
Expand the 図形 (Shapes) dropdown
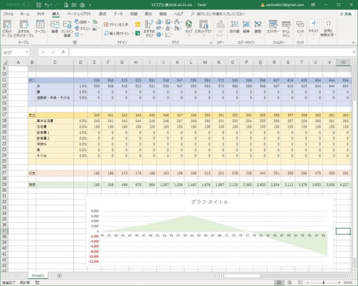(88, 22)
